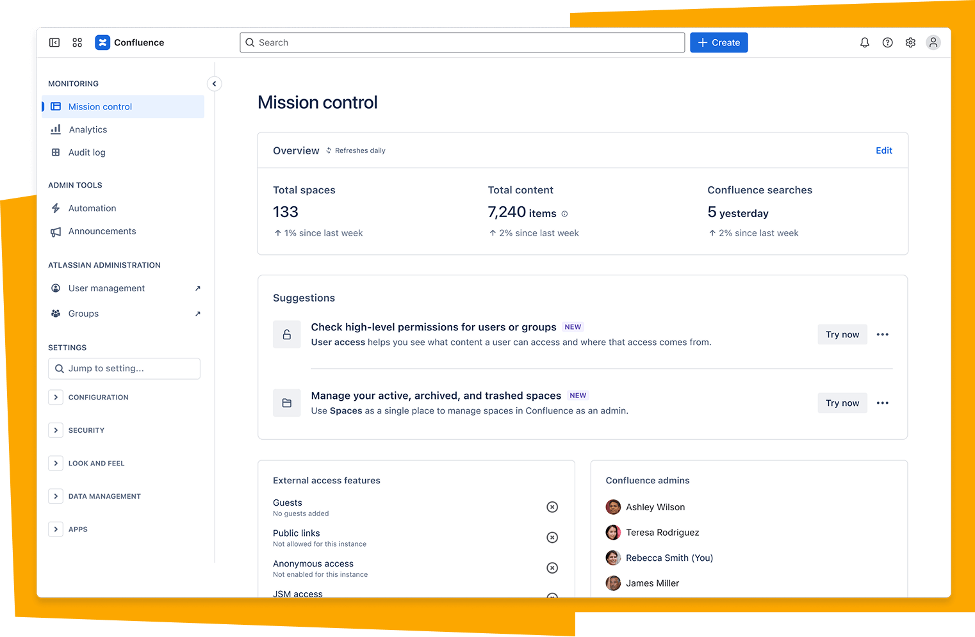Viewport: 975px width, 637px height.
Task: Collapse the sidebar using the chevron button
Action: [x=215, y=84]
